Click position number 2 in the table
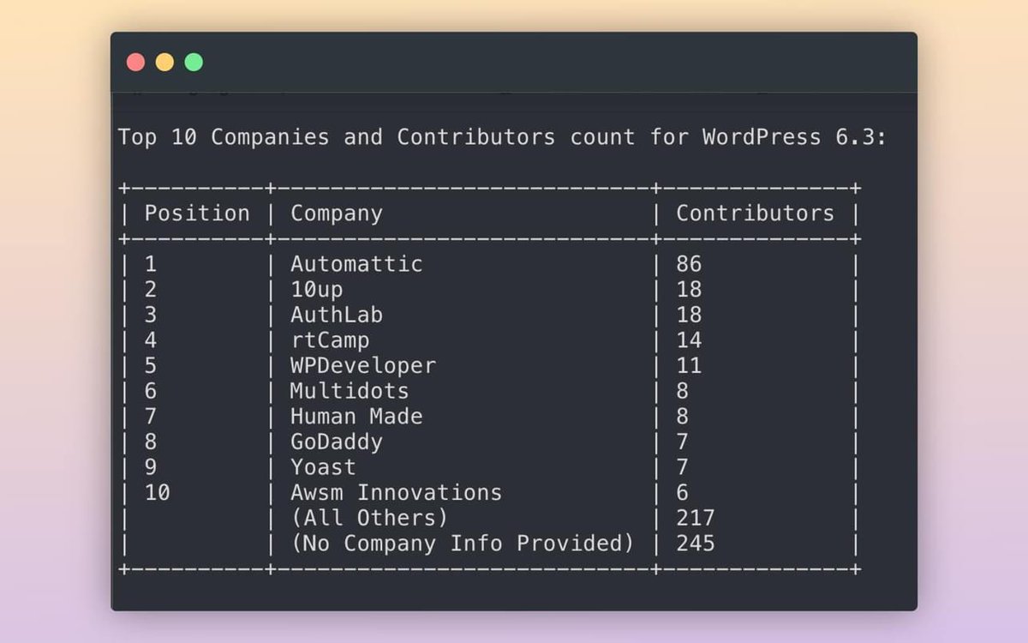Image resolution: width=1028 pixels, height=643 pixels. 151,289
